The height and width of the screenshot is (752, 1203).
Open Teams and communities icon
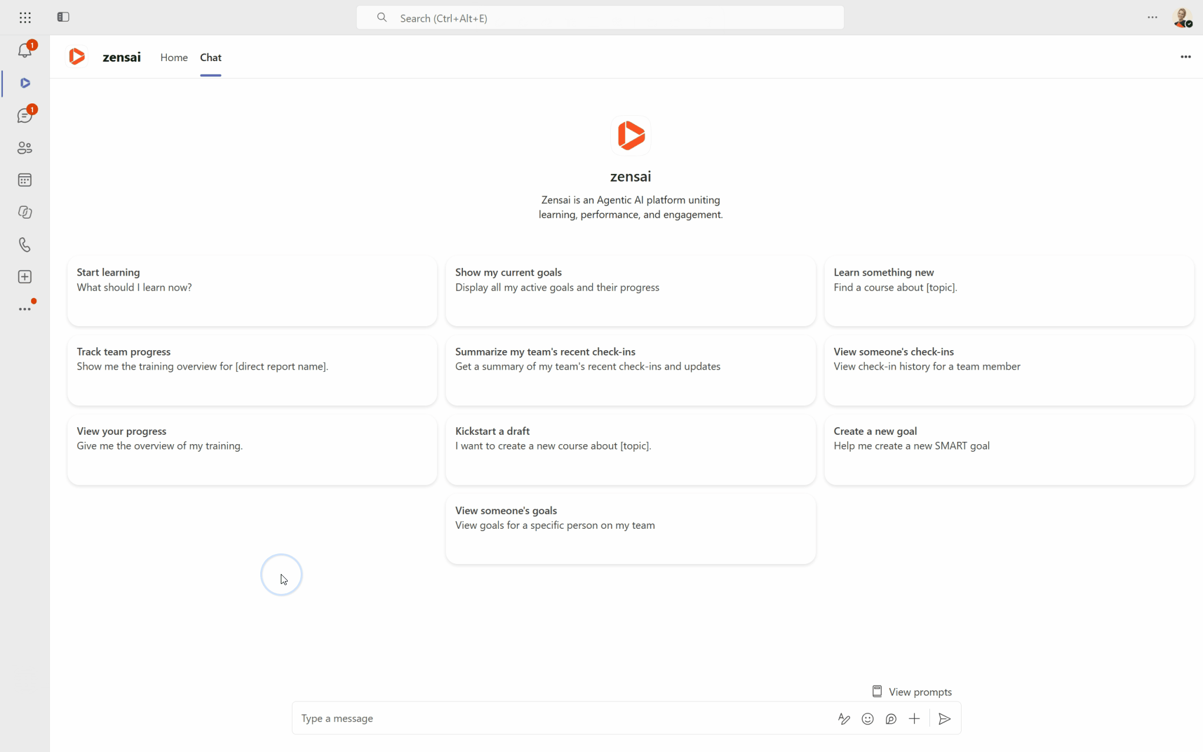click(x=25, y=147)
